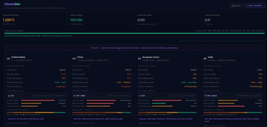Click the European Union energy mix bar

[x=167, y=112]
